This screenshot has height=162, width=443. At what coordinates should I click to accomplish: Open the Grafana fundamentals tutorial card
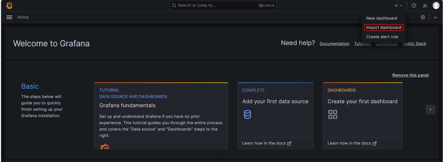[x=161, y=116]
